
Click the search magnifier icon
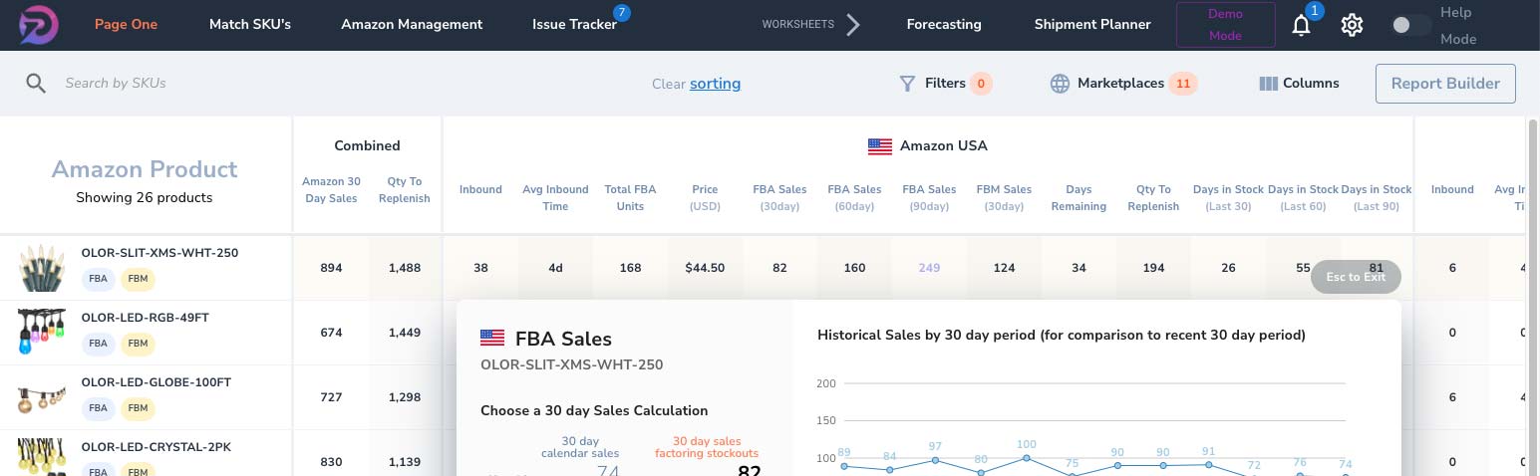[36, 84]
